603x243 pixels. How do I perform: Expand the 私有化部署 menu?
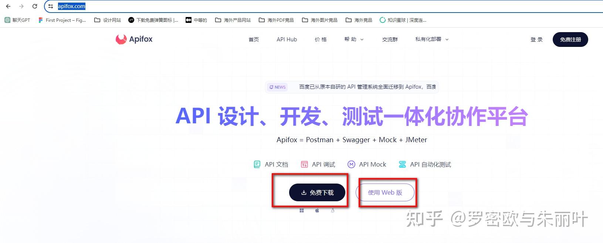click(x=432, y=40)
